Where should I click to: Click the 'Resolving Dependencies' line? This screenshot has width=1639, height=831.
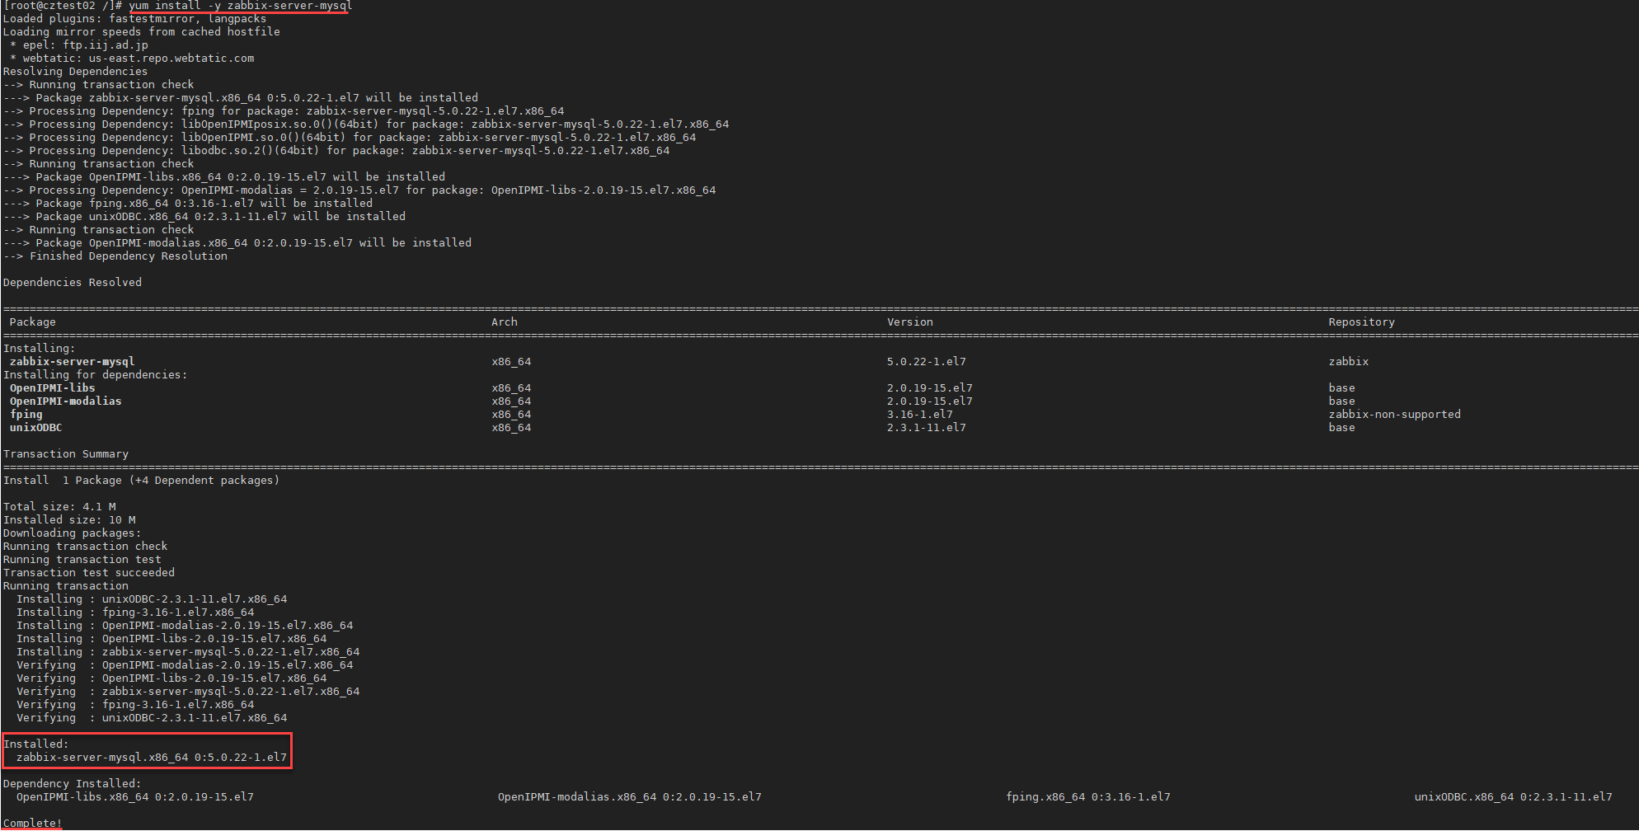pos(75,71)
